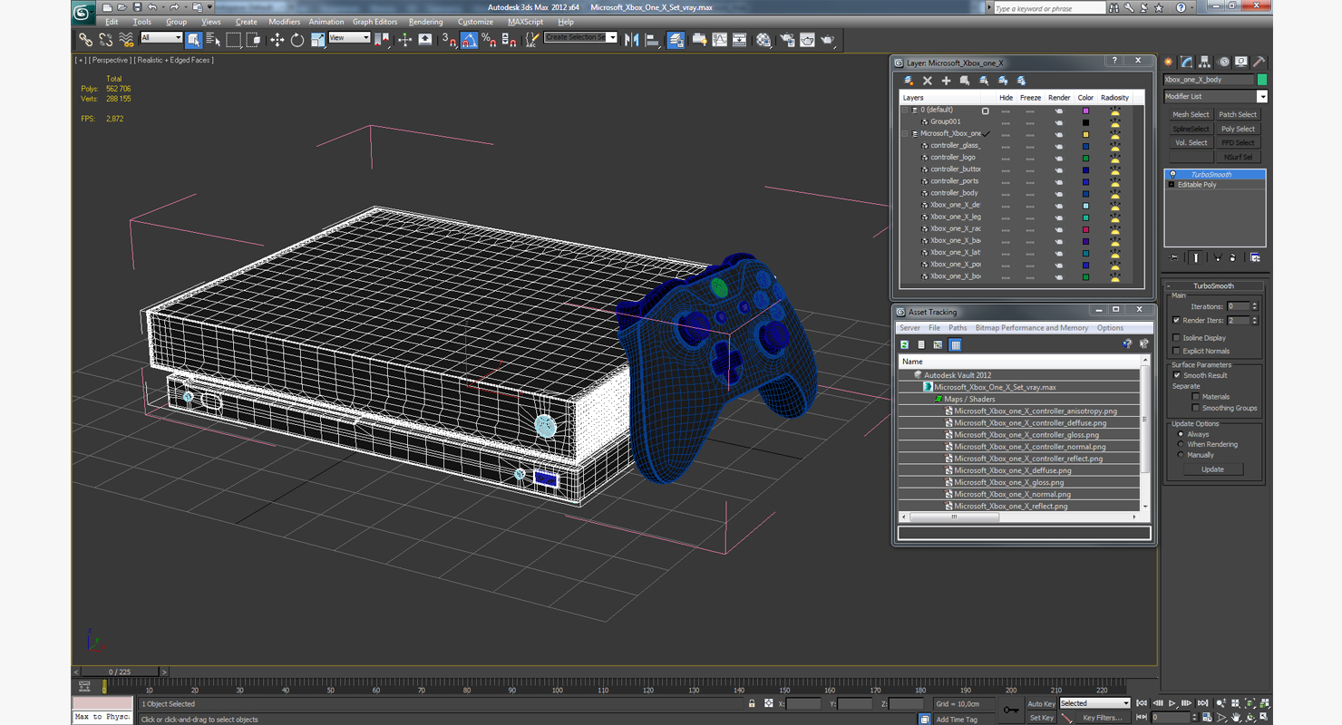Open the Modifier List dropdown
Viewport: 1342px width, 725px height.
[1215, 96]
